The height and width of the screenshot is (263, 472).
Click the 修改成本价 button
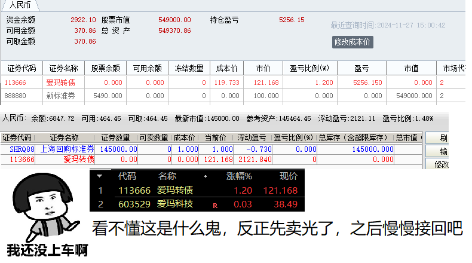(353, 42)
